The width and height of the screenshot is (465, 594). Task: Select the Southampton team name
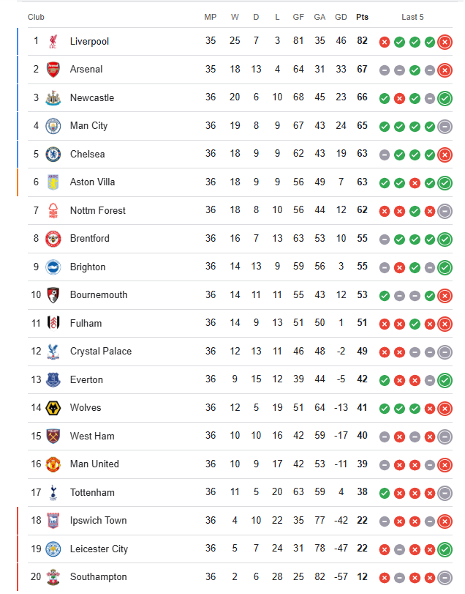click(98, 577)
